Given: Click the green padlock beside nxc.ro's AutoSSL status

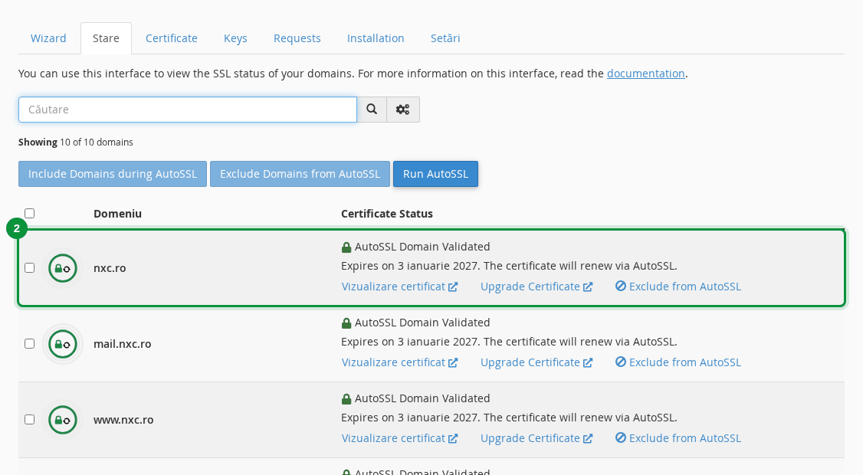Looking at the screenshot, I should (346, 247).
